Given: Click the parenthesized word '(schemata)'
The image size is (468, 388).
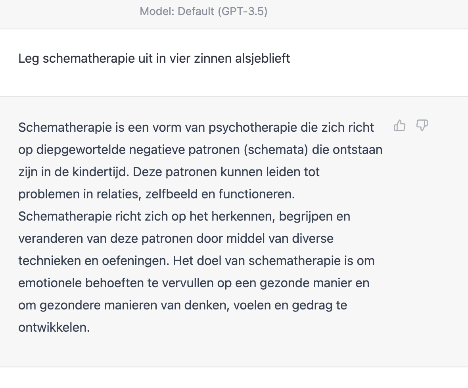Looking at the screenshot, I should pos(276,150).
